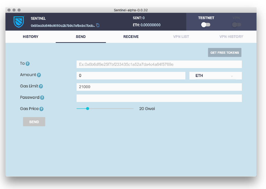Copy wallet address with clipboard icon

tap(98, 25)
